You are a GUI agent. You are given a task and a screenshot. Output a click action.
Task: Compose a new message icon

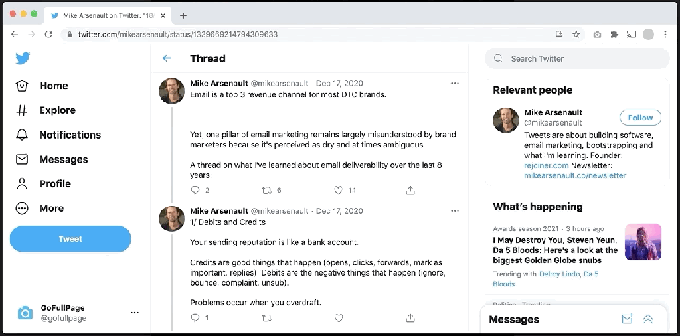pyautogui.click(x=627, y=319)
